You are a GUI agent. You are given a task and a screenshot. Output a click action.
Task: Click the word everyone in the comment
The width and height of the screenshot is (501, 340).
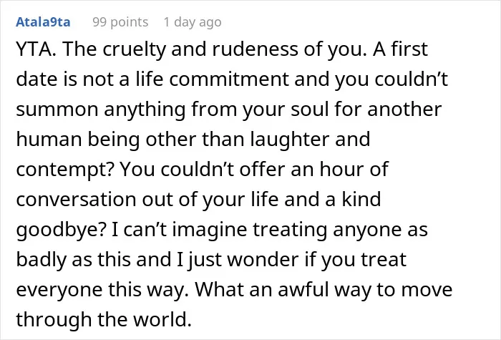(59, 289)
